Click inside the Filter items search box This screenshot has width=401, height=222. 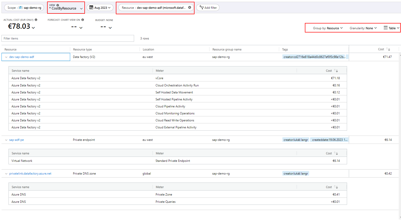tap(68, 38)
